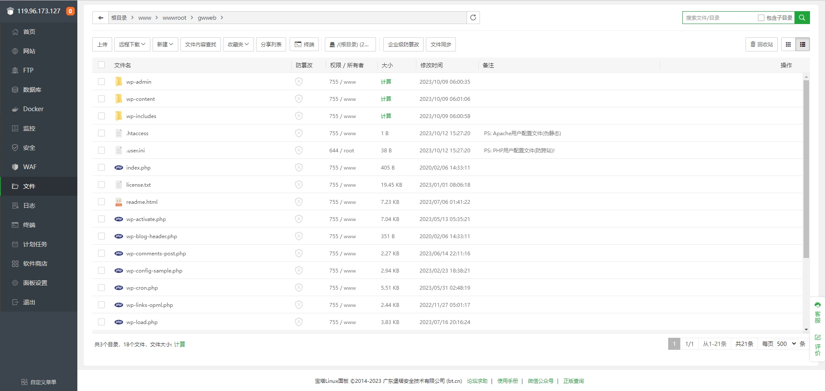Toggle tamper-proof shield for index.php

[299, 167]
